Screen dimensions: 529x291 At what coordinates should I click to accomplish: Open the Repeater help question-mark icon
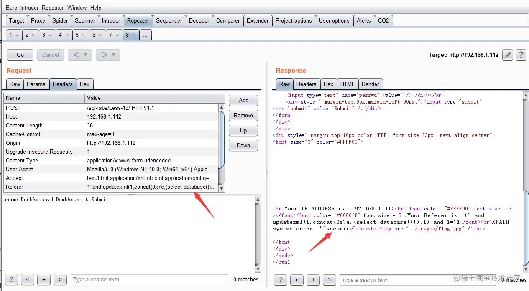(521, 55)
